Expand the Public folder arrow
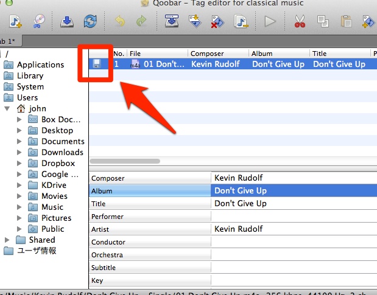 pos(19,229)
